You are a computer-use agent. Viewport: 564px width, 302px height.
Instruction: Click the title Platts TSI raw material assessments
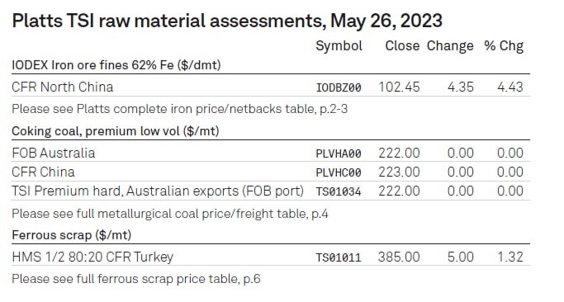227,21
